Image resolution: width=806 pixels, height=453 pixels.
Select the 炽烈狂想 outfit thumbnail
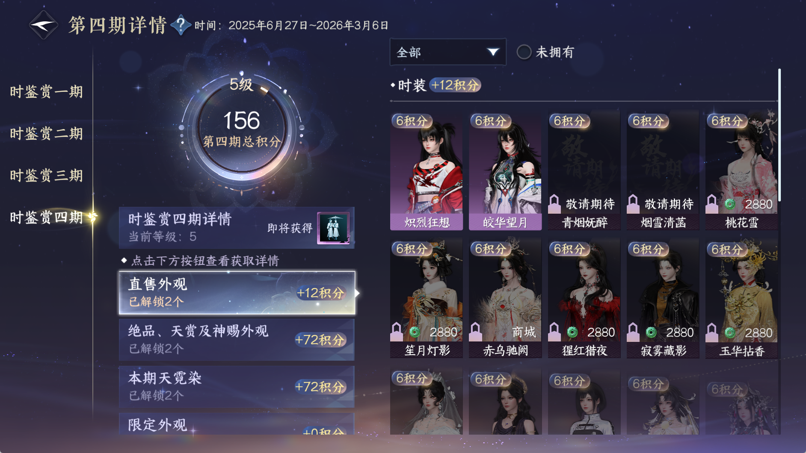click(427, 170)
